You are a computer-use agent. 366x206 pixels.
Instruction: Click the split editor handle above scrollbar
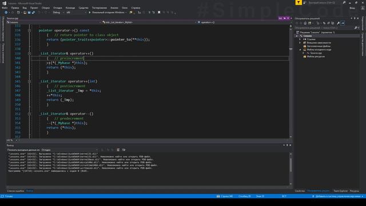[291, 26]
